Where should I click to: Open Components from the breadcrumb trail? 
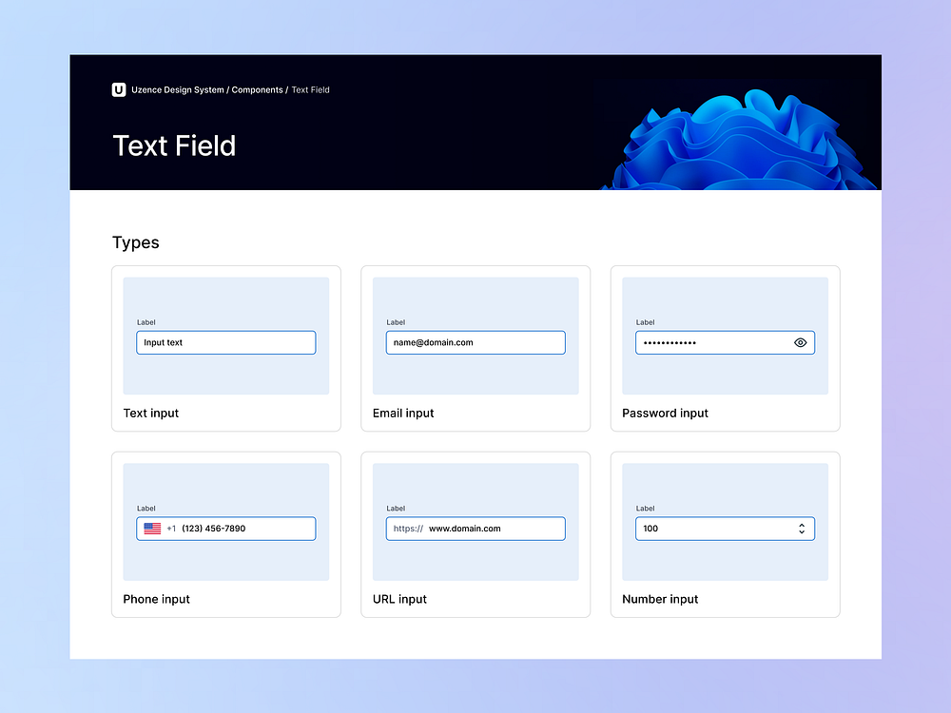point(257,89)
